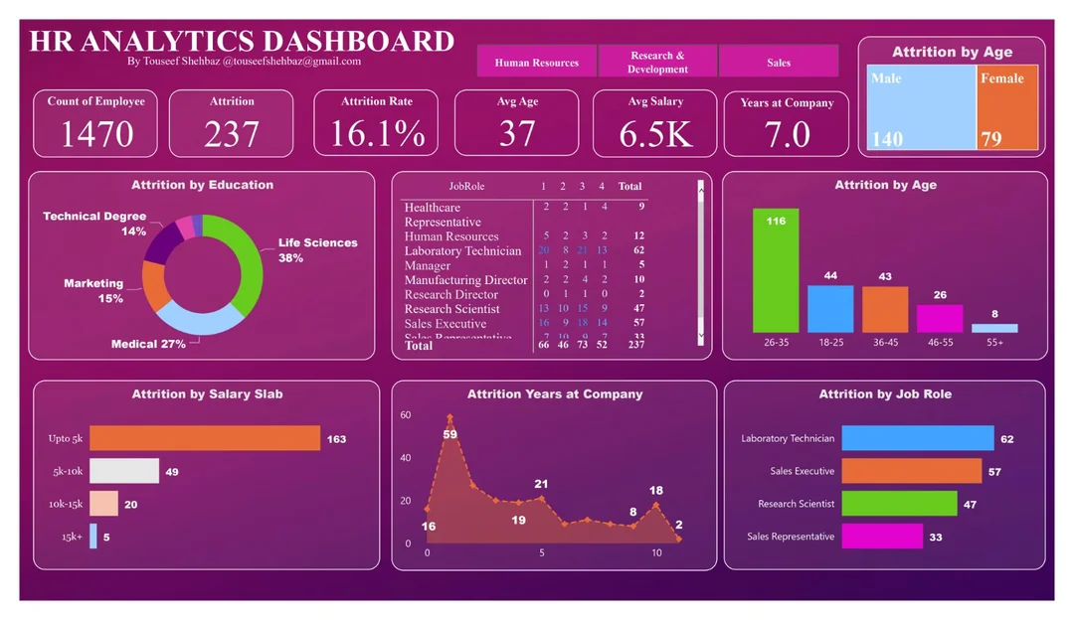
Task: Sort table by JobRole column header
Action: pos(465,186)
